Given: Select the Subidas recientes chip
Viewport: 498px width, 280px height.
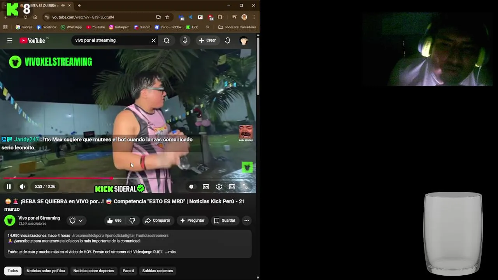Looking at the screenshot, I should tap(158, 271).
